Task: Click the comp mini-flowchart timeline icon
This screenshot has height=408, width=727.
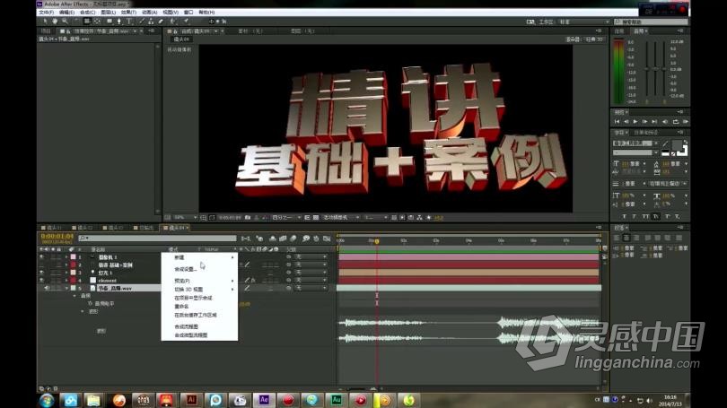Action: [246, 239]
